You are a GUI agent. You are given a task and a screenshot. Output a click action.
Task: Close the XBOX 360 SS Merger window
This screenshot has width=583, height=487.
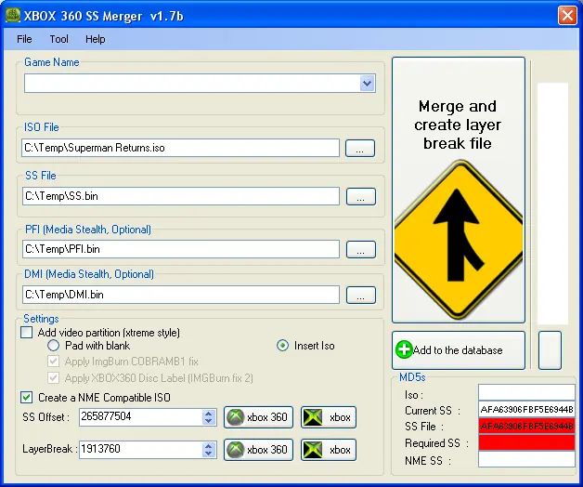[x=567, y=16]
